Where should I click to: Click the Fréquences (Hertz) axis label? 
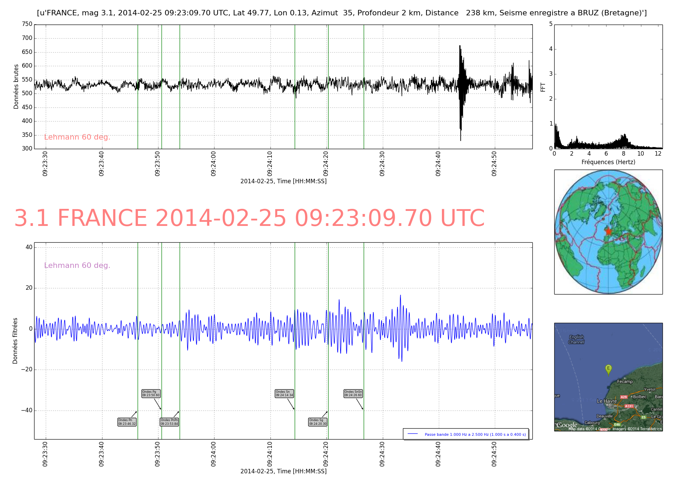608,162
